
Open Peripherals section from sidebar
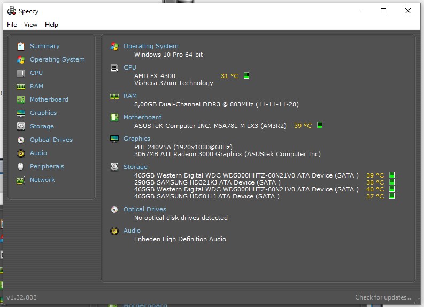point(47,166)
